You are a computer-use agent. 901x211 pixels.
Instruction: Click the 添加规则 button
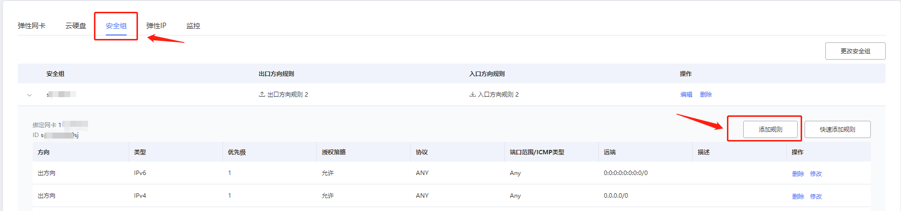[770, 129]
